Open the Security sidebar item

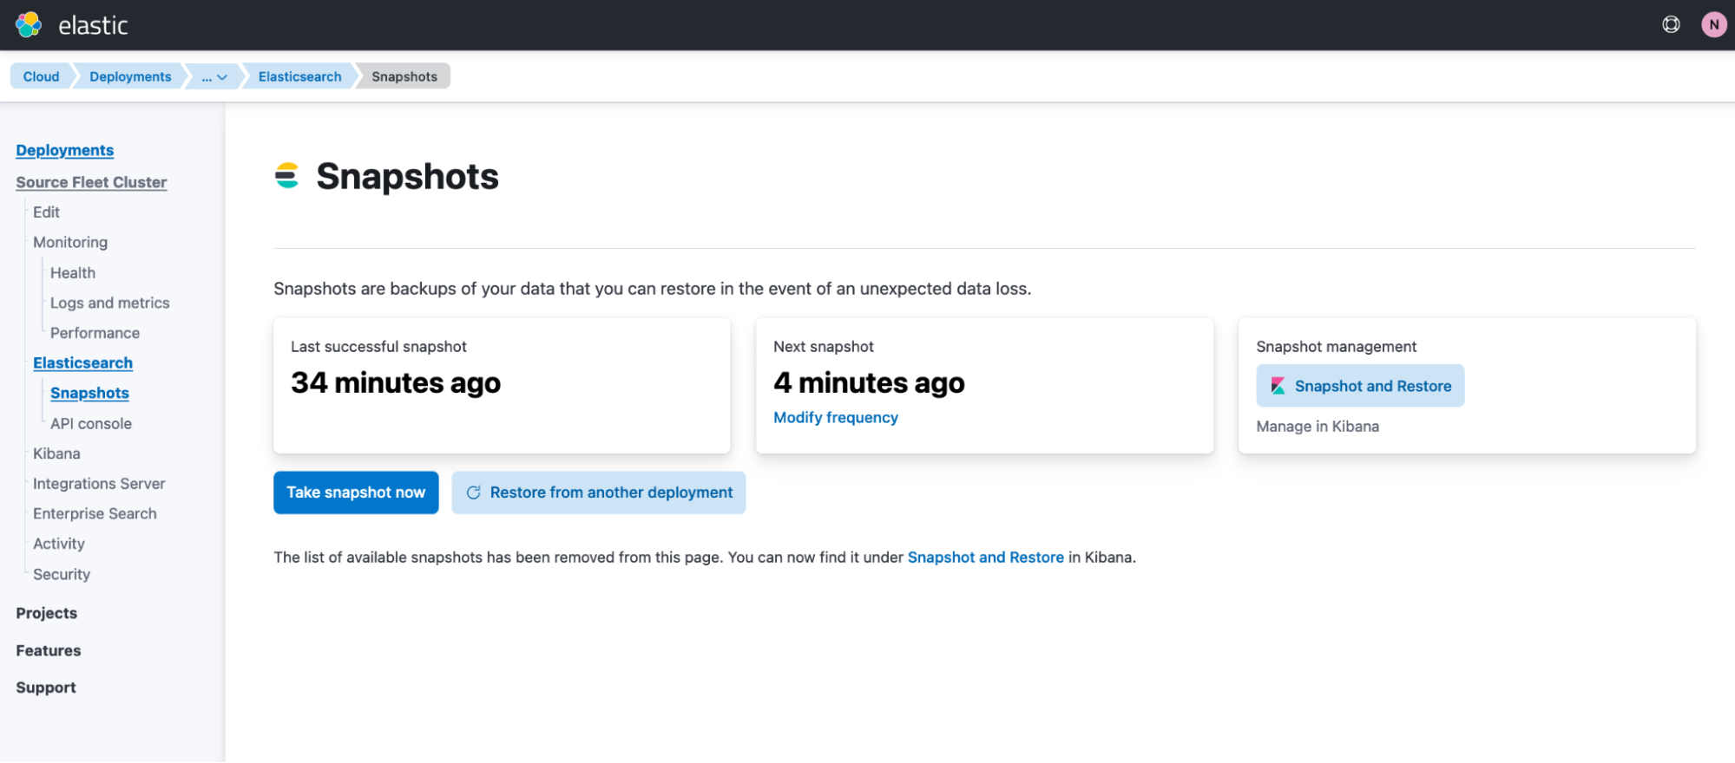click(x=62, y=574)
